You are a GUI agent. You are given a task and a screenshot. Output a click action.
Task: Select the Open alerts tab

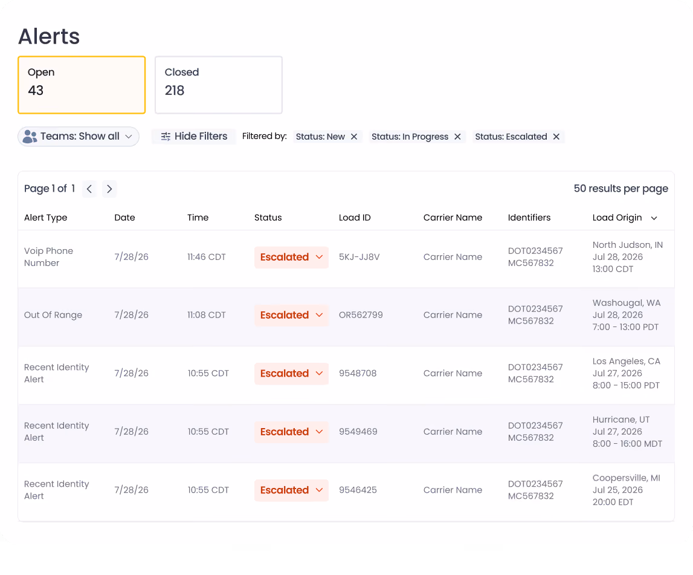pos(82,85)
